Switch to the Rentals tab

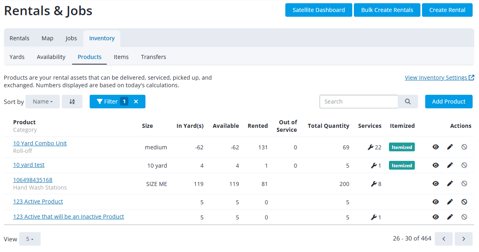[x=20, y=38]
